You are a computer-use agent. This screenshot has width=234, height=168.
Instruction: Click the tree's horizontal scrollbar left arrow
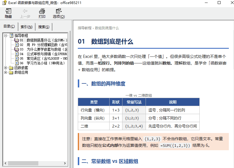(5, 163)
